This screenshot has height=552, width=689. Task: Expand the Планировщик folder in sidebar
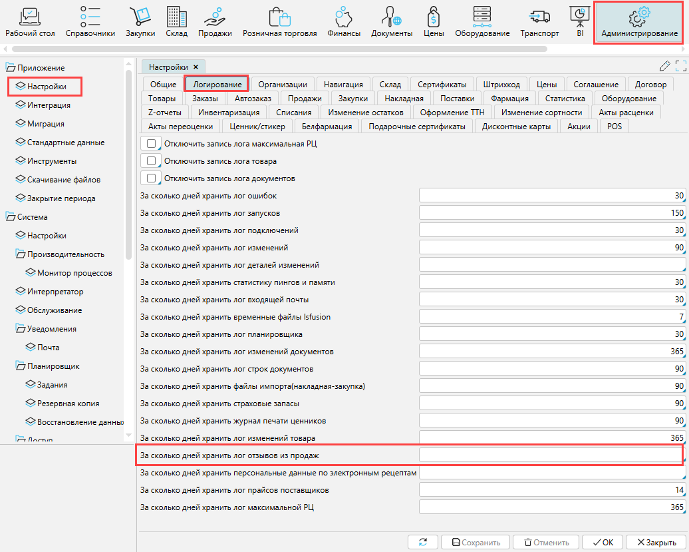pos(21,366)
